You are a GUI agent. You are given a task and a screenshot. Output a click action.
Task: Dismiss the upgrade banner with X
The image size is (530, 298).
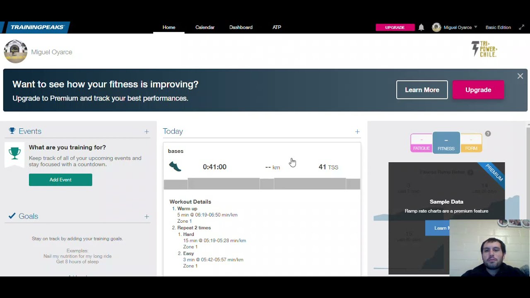[520, 76]
